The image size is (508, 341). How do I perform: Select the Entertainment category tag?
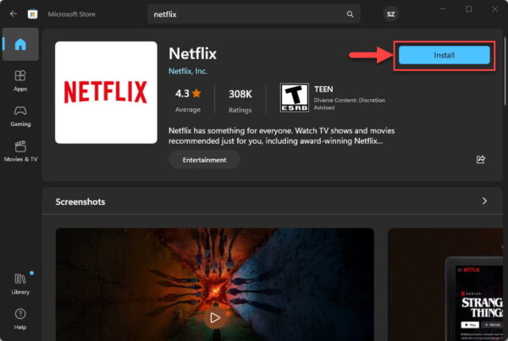204,160
